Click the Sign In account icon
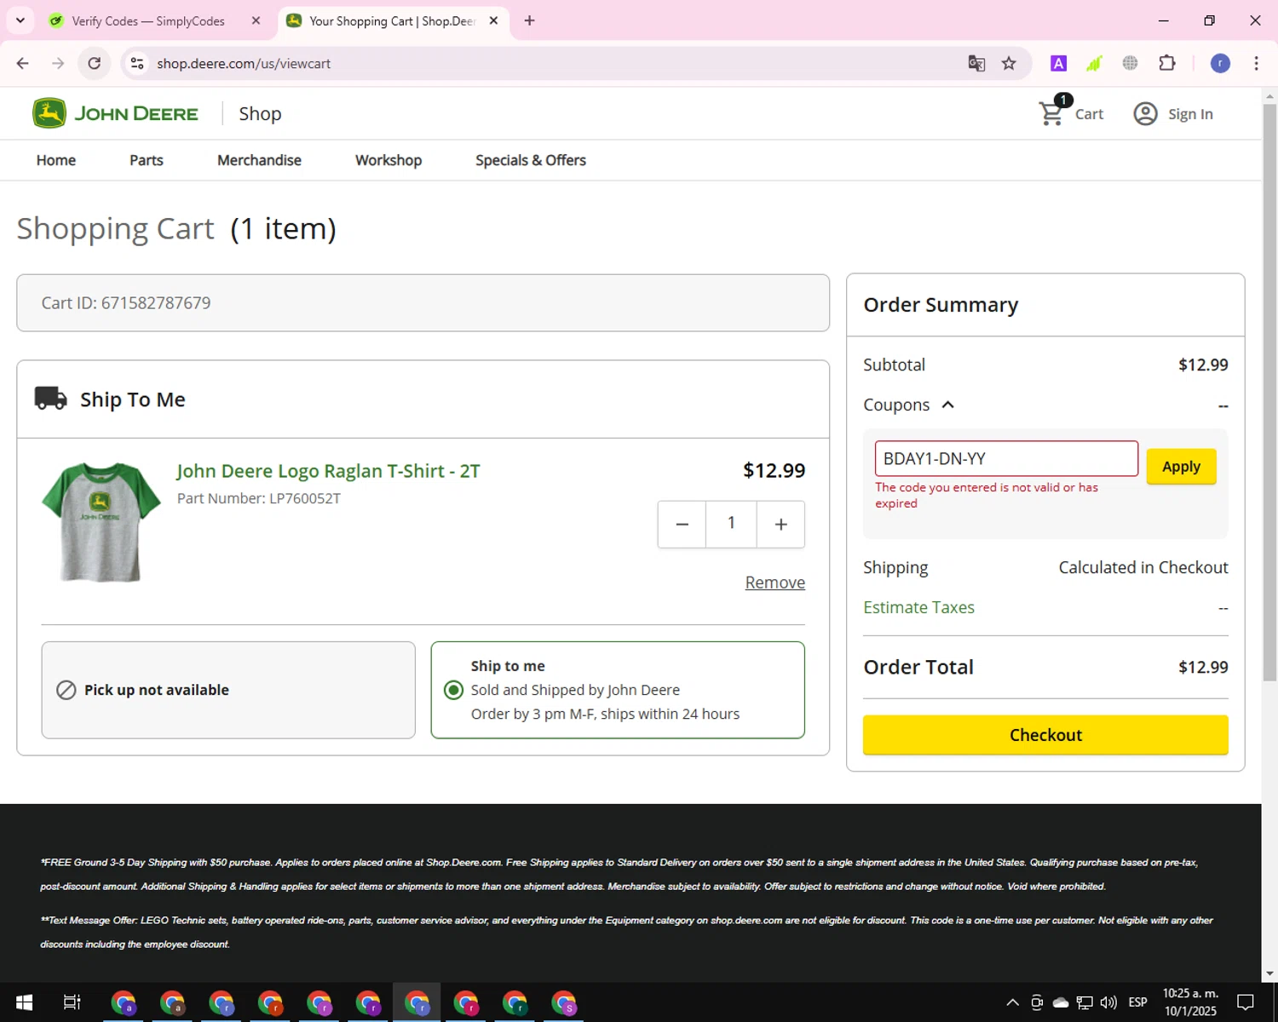The height and width of the screenshot is (1022, 1278). coord(1145,113)
